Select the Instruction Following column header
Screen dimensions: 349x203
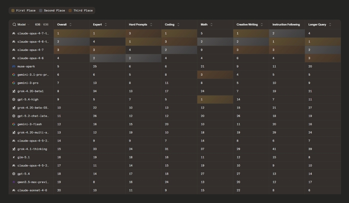click(x=286, y=25)
